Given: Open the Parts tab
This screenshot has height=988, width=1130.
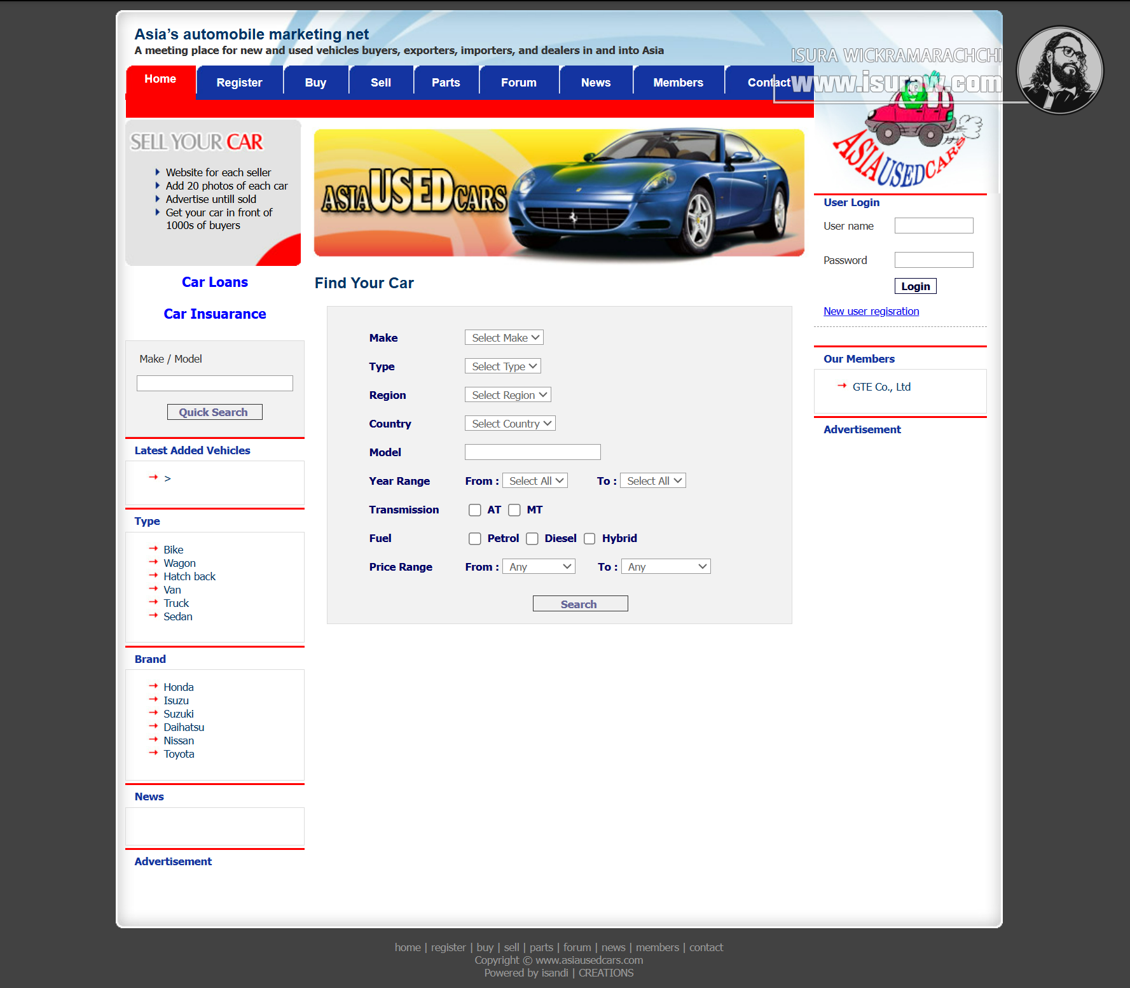Looking at the screenshot, I should click(446, 83).
